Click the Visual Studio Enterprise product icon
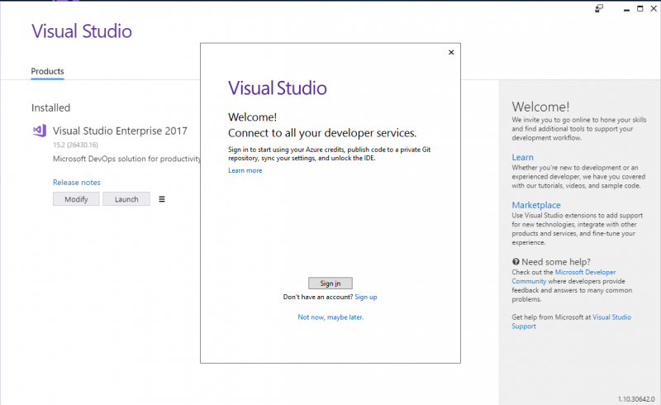The width and height of the screenshot is (661, 405). [x=40, y=131]
